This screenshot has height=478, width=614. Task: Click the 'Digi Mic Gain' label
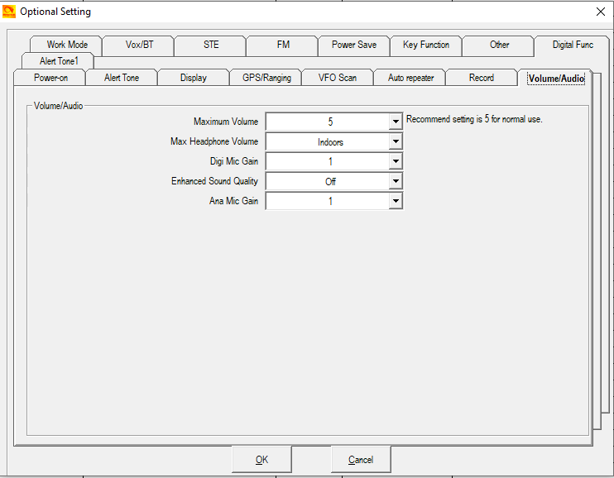234,161
